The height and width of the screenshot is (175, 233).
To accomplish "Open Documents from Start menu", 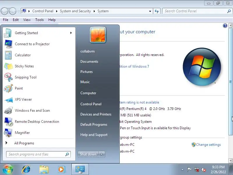I will (89, 62).
